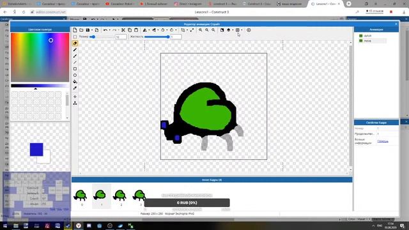The height and width of the screenshot is (230, 409).
Task: Mirror the image horizontally
Action: coord(145,30)
